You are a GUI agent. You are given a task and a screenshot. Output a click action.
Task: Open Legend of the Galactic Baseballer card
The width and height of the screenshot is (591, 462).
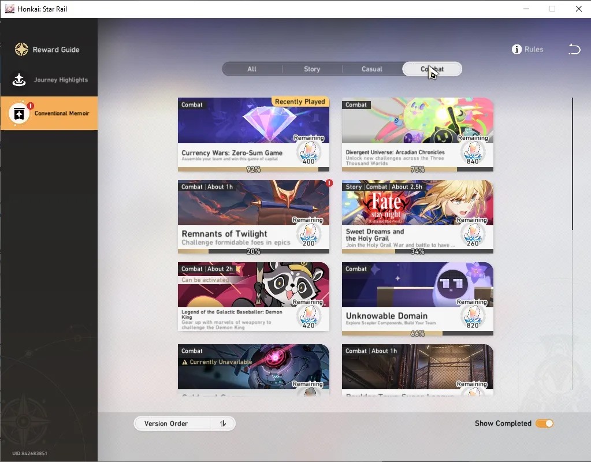click(253, 297)
